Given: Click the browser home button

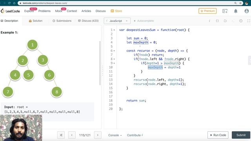Looking at the screenshot, I should tap(15, 3).
